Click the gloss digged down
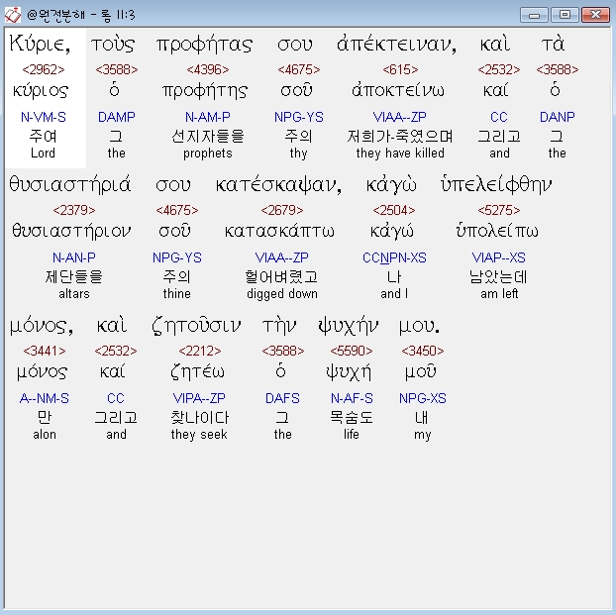Viewport: 616px width, 615px height. click(282, 294)
